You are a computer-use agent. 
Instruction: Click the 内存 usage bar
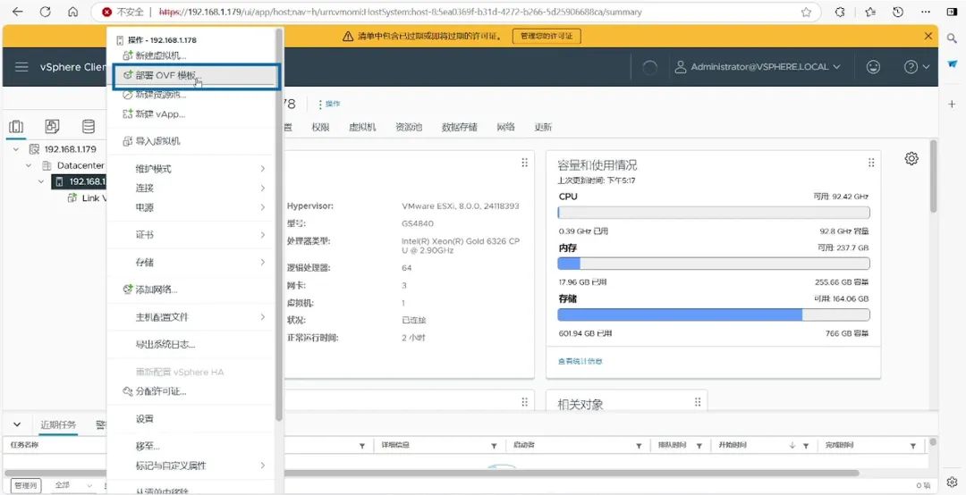tap(714, 264)
